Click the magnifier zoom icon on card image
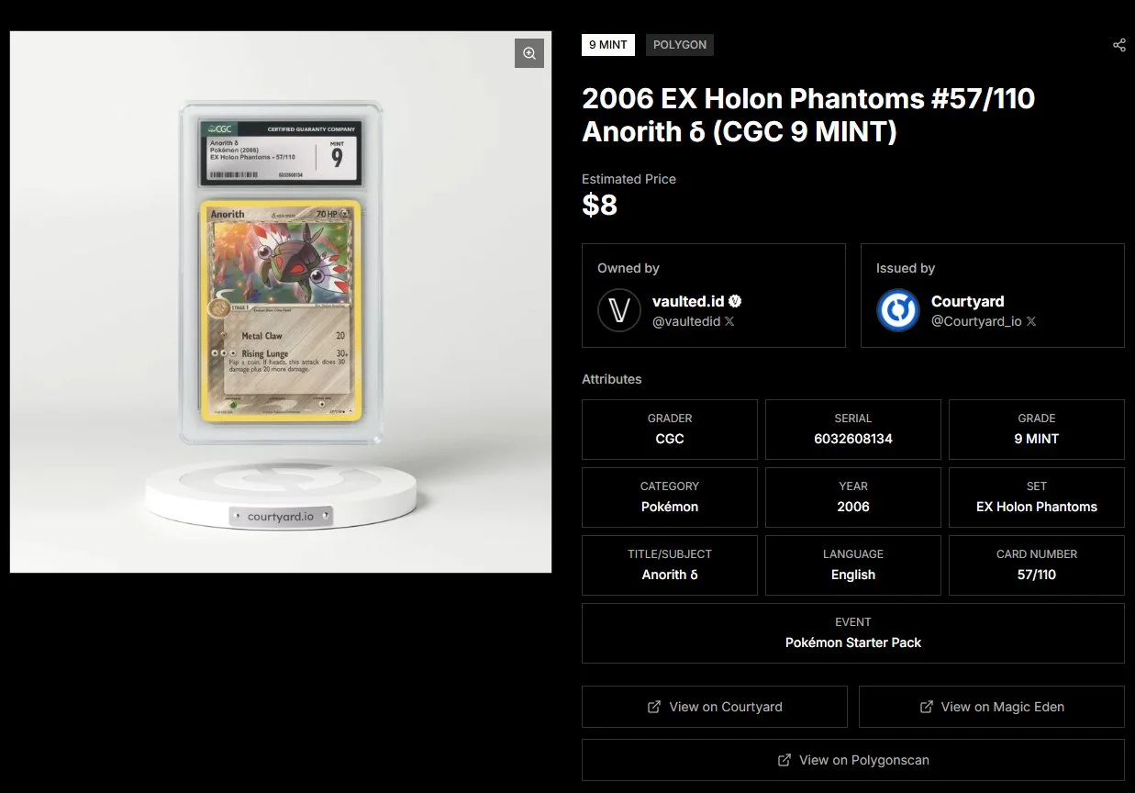Viewport: 1135px width, 793px height. coord(529,53)
